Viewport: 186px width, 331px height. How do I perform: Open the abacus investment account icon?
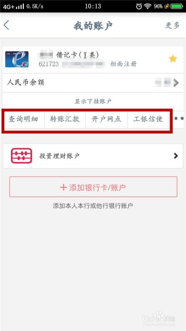pyautogui.click(x=22, y=156)
